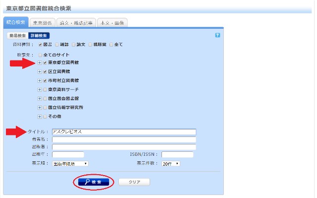This screenshot has width=317, height=198.
Task: Click the タイトル input field
Action: (124, 132)
